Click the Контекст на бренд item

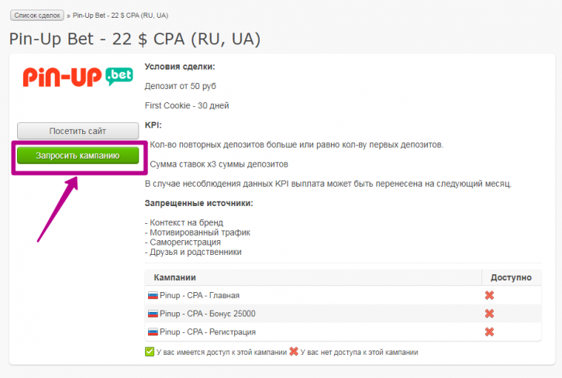184,222
